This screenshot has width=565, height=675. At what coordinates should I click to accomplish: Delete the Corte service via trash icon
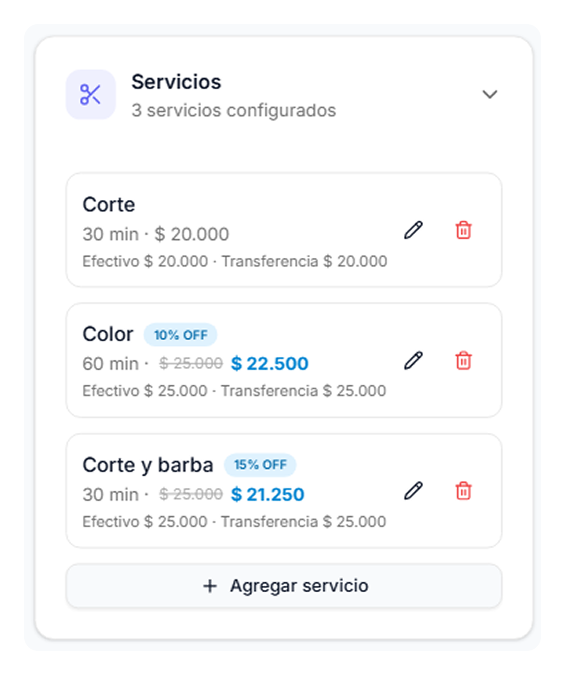tap(463, 230)
